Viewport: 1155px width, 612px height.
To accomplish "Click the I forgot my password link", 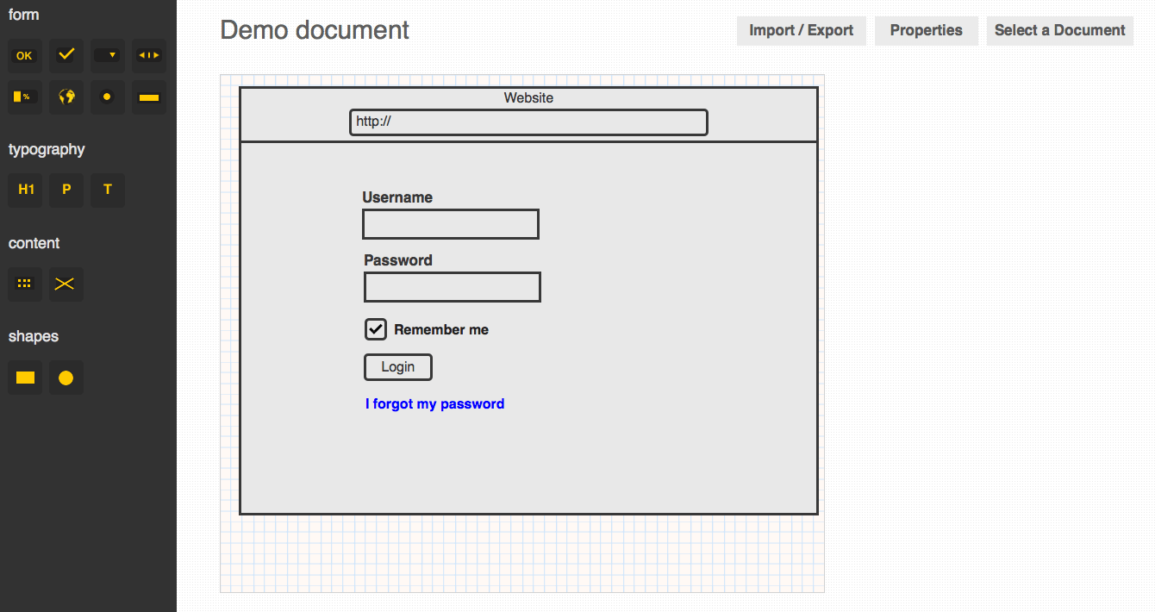I will click(x=434, y=403).
